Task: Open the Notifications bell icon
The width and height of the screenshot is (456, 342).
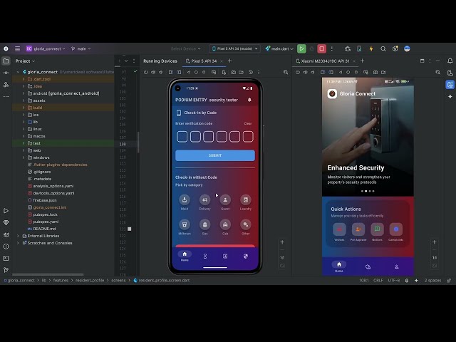Action: click(450, 61)
